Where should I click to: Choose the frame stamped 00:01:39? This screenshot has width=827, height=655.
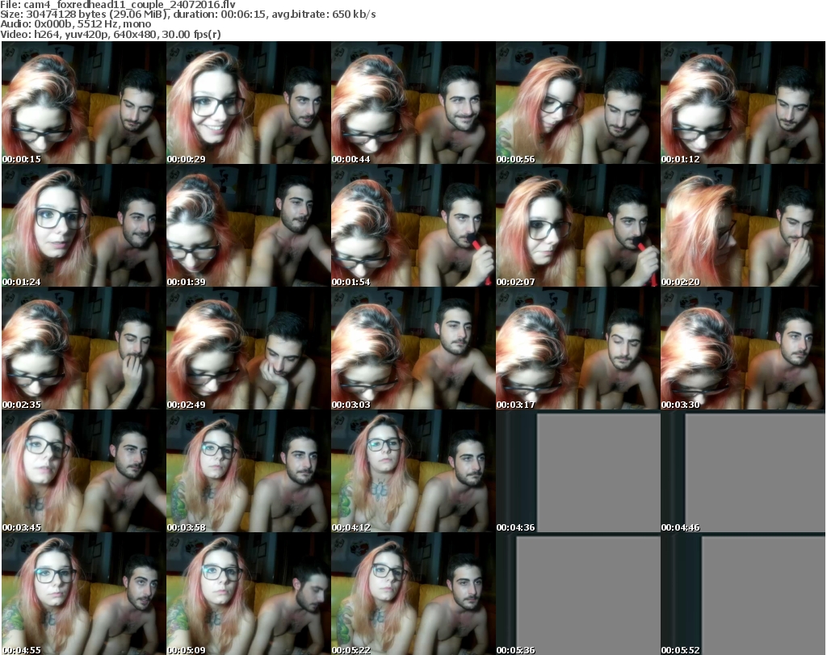pyautogui.click(x=249, y=225)
